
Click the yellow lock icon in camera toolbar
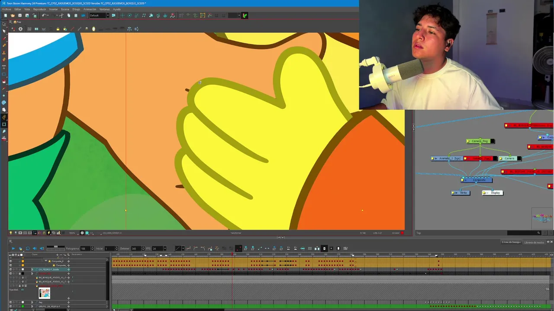58,29
